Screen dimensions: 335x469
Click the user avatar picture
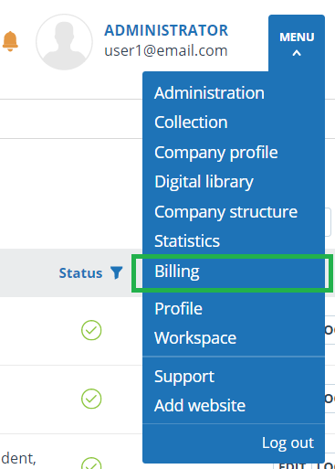64,42
